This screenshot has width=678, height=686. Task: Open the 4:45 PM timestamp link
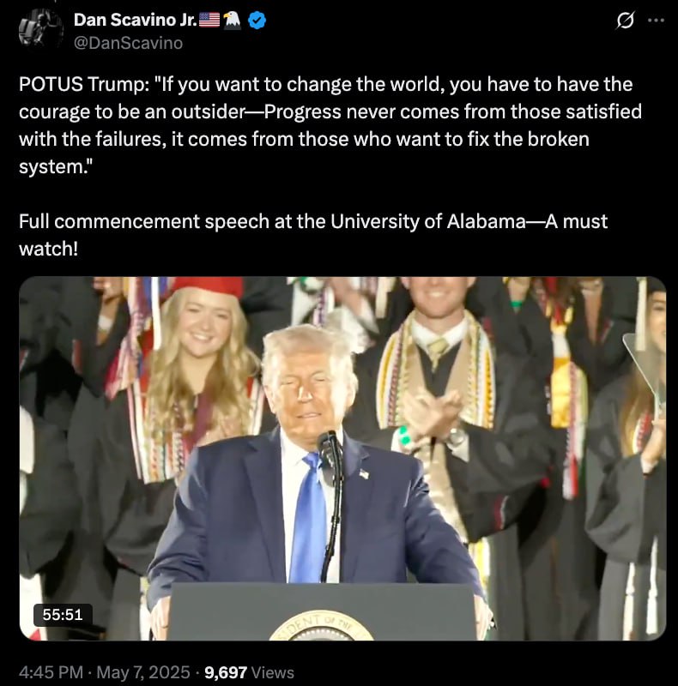51,672
